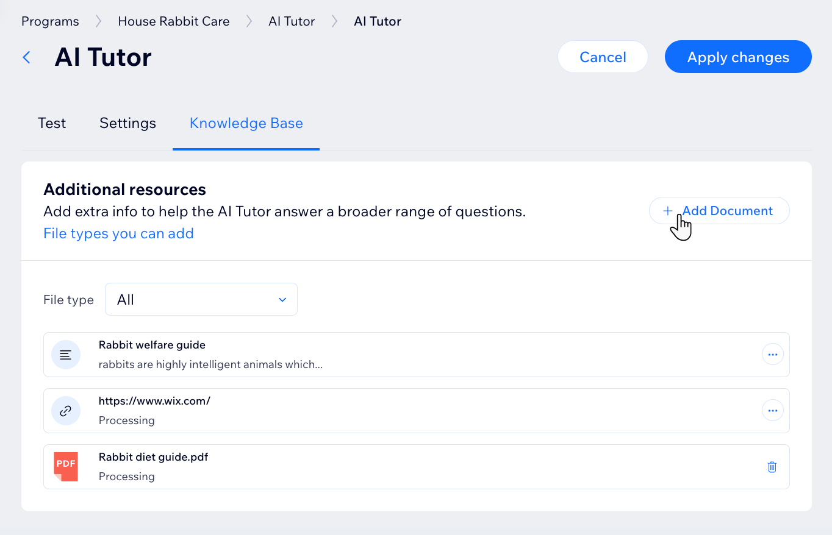This screenshot has height=535, width=832.
Task: Expand the File type dropdown showing All
Action: 201,299
